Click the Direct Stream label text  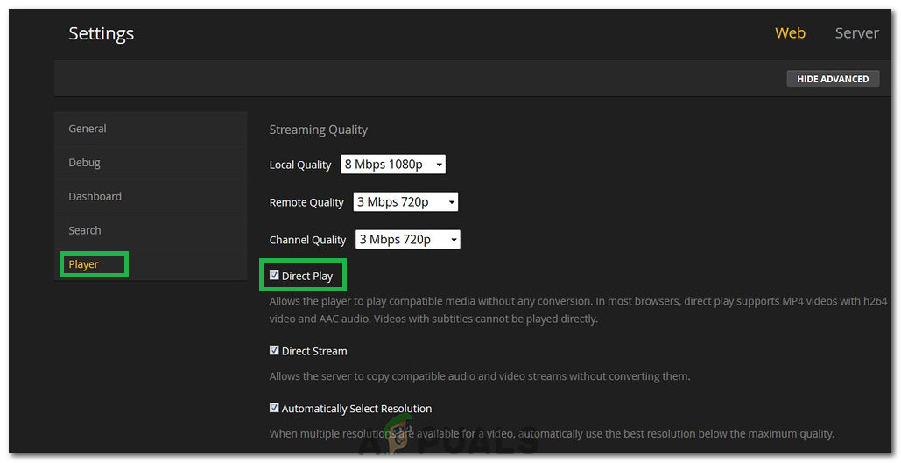coord(314,351)
